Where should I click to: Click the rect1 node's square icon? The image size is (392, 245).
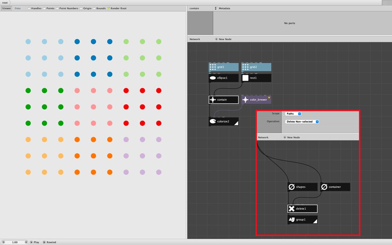(245, 78)
